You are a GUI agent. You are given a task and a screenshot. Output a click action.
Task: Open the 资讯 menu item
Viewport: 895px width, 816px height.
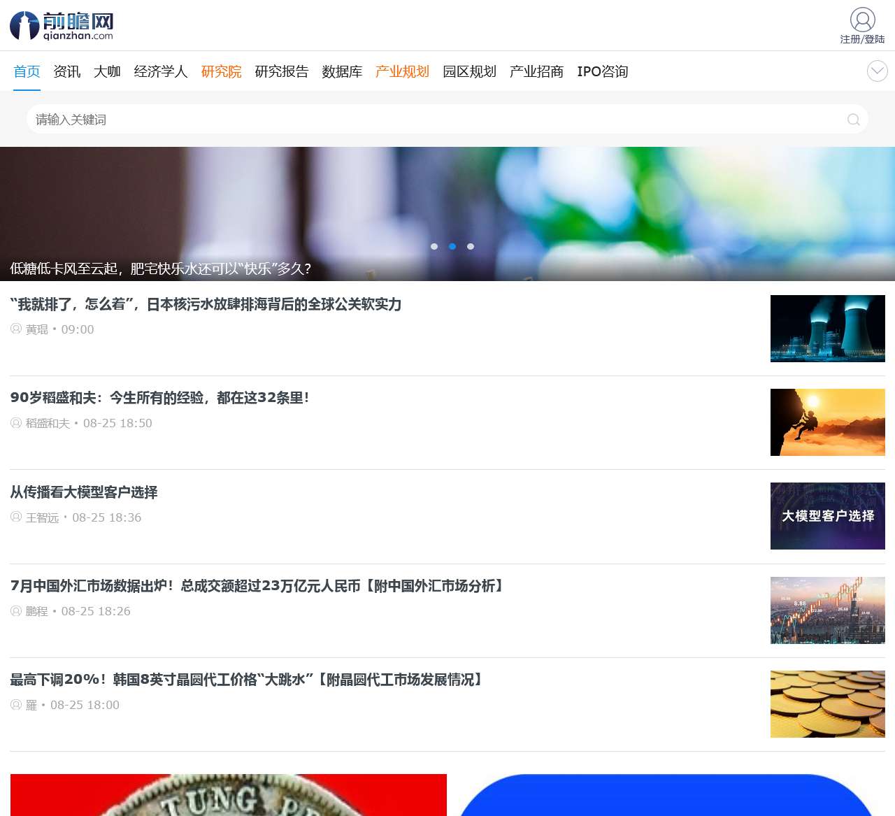coord(67,71)
